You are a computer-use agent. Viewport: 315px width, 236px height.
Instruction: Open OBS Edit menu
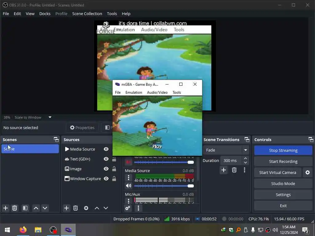17,14
